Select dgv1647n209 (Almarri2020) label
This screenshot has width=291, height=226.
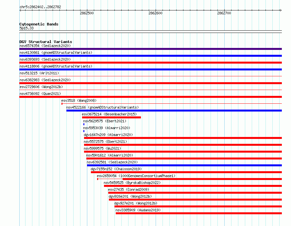[108, 135]
